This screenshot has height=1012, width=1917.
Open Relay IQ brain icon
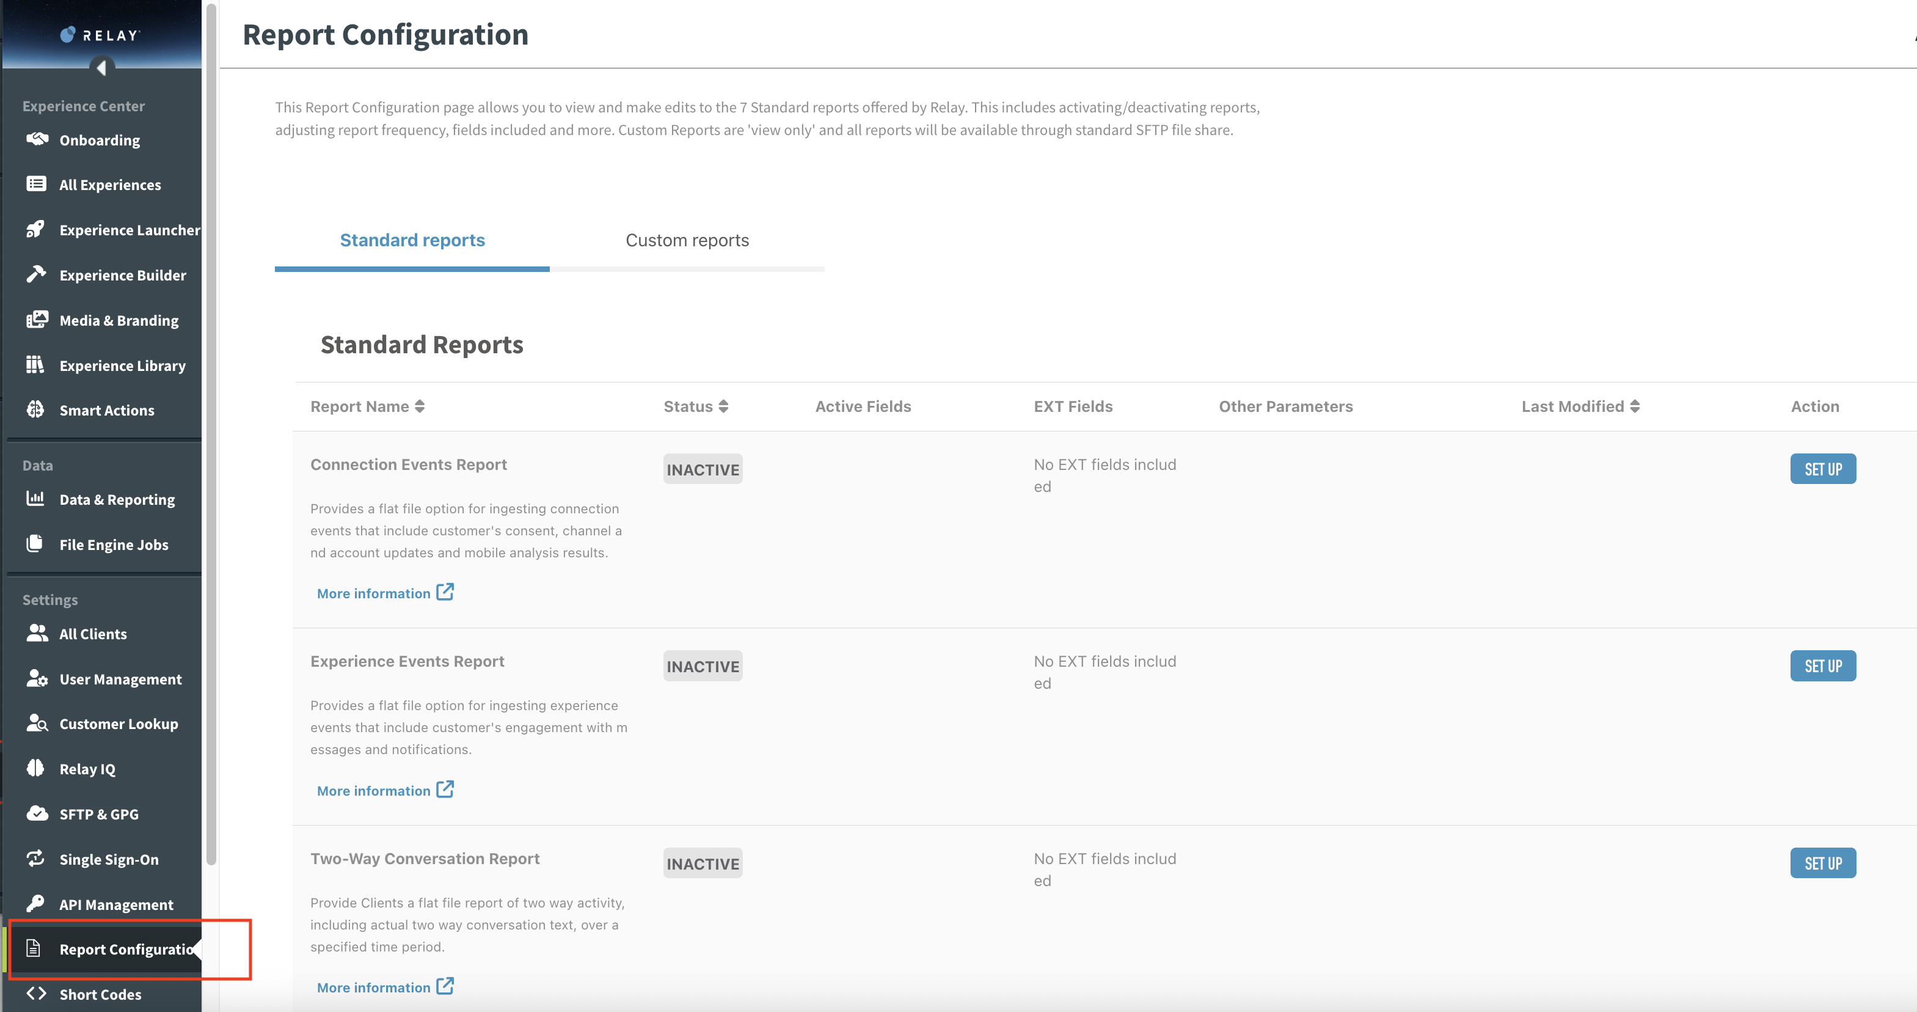[35, 768]
